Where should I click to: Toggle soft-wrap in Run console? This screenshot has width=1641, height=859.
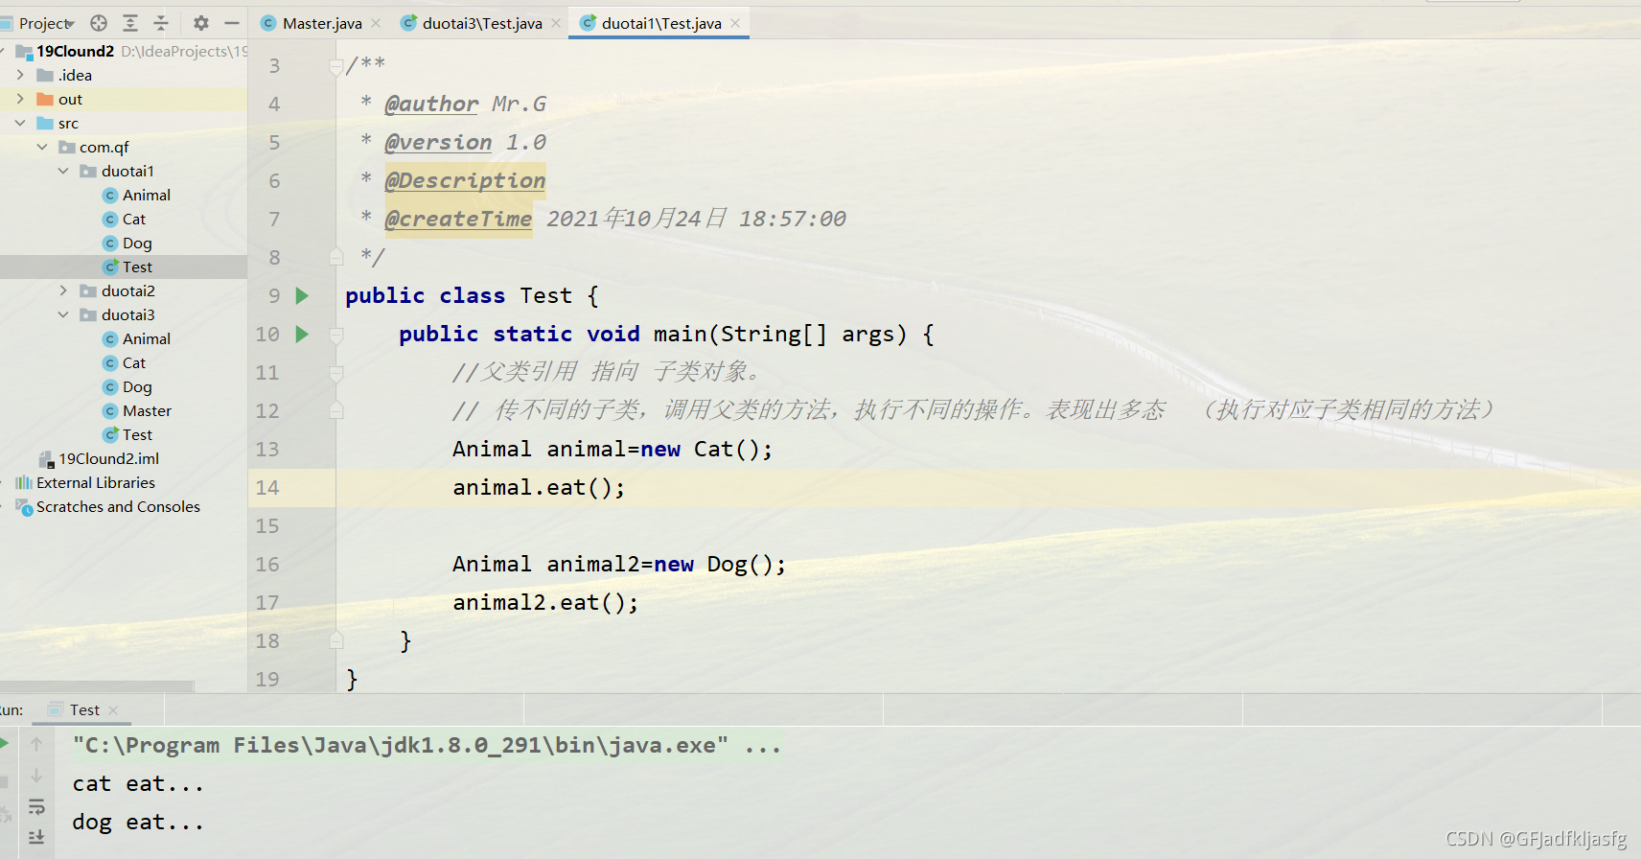[x=36, y=806]
